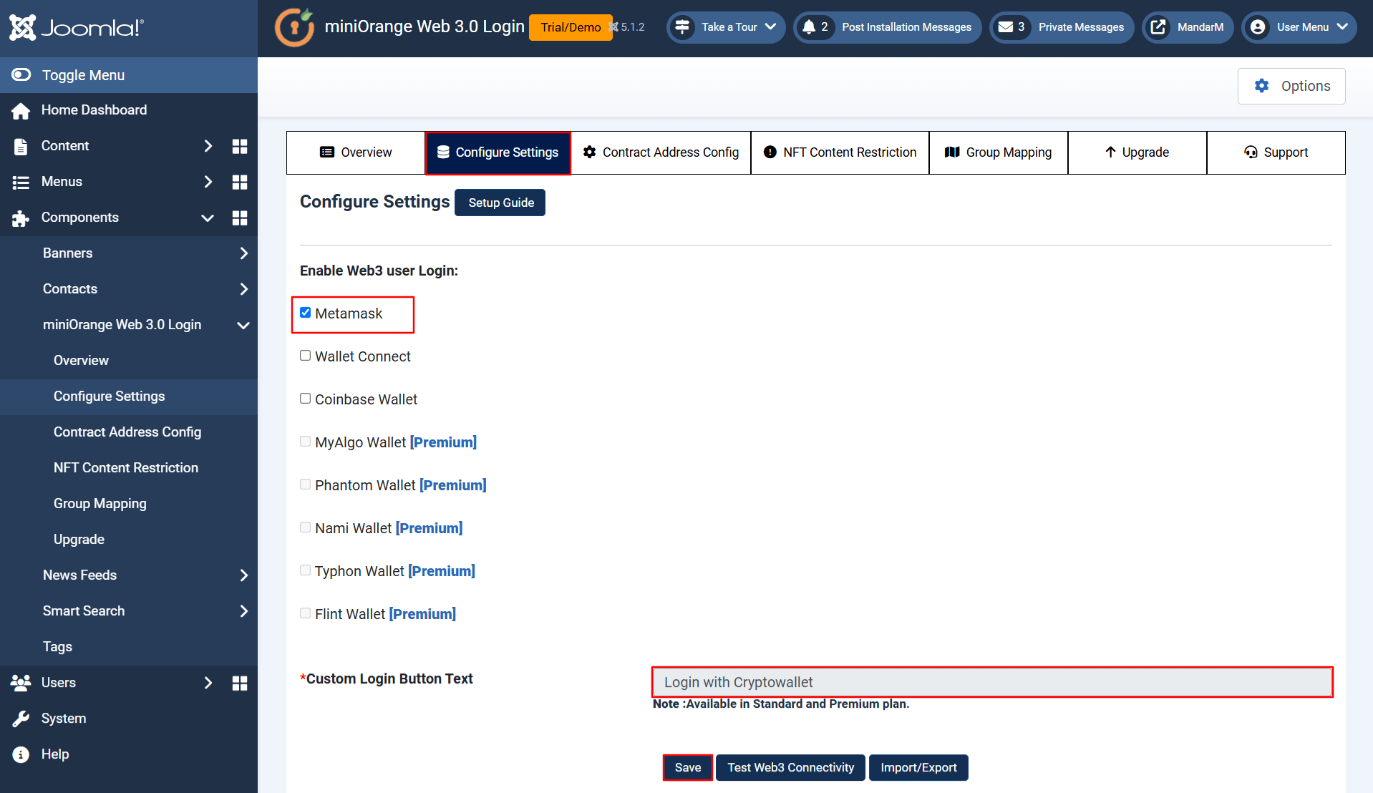Open the Content dashboard grid icon
The height and width of the screenshot is (793, 1373).
coord(240,146)
